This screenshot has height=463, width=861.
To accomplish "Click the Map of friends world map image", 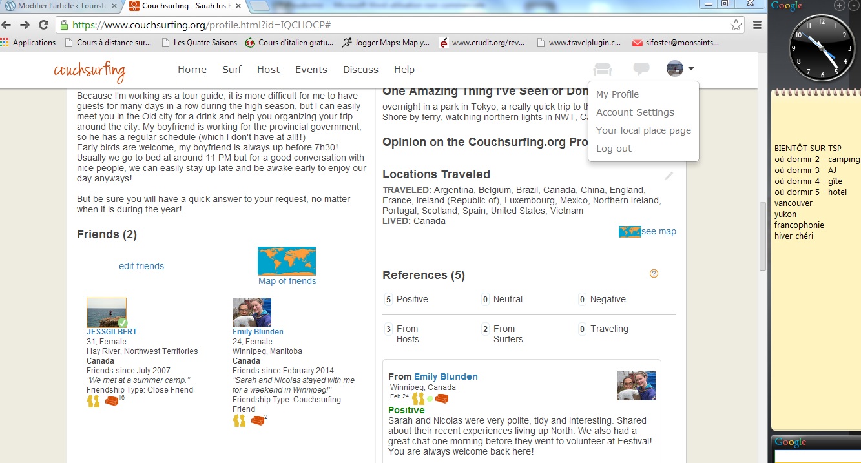I will (x=287, y=261).
